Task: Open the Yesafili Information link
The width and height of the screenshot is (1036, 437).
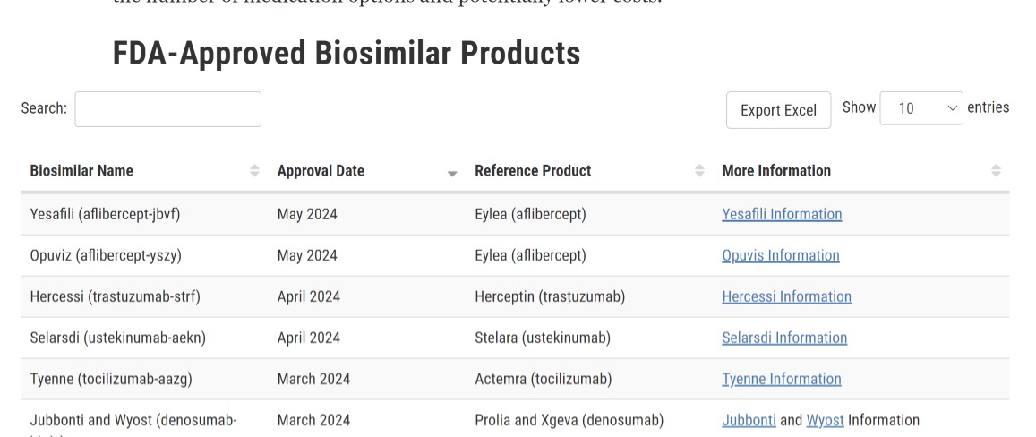Action: click(x=782, y=214)
